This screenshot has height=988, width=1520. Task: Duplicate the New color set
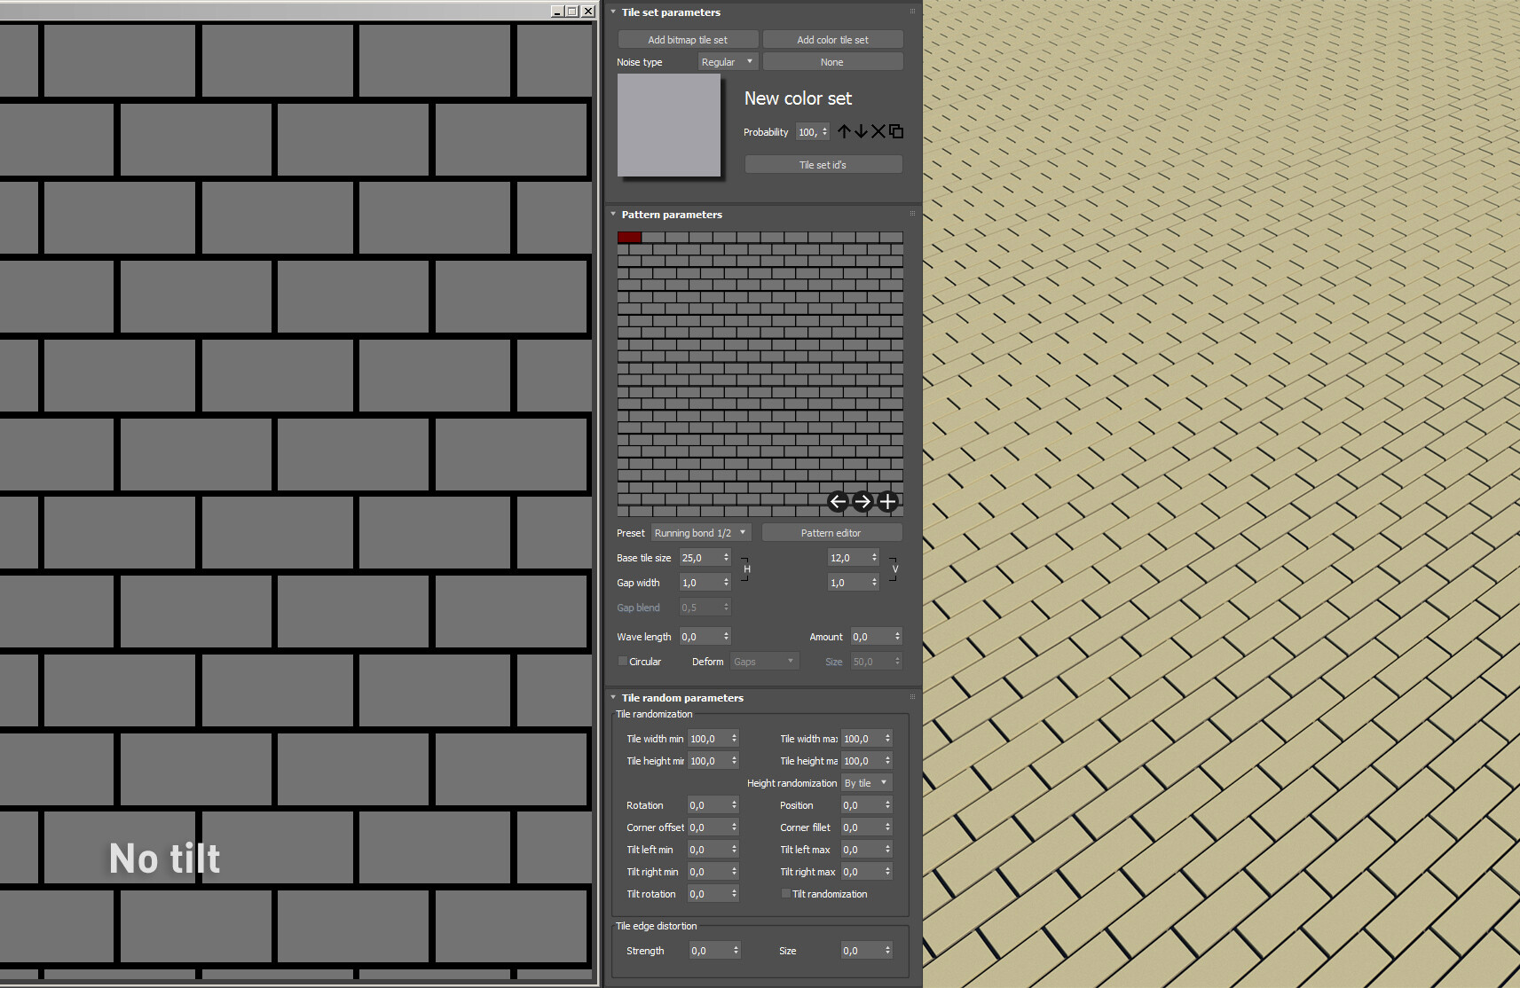click(x=896, y=131)
